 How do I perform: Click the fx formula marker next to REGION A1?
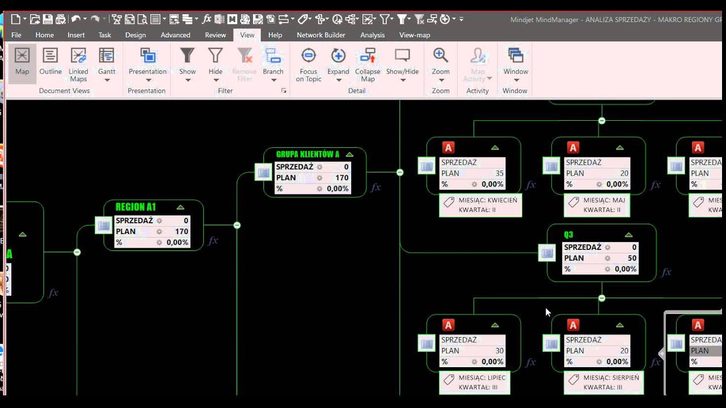[x=213, y=241]
